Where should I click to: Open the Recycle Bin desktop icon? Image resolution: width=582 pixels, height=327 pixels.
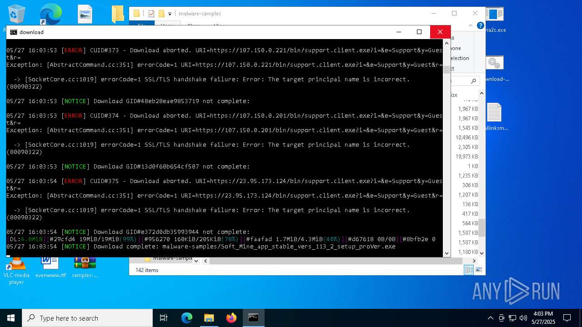[17, 15]
